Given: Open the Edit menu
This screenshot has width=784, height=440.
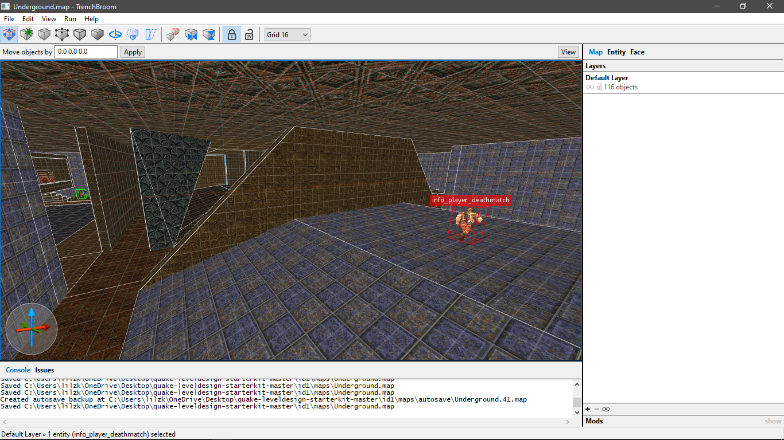Looking at the screenshot, I should pos(28,19).
